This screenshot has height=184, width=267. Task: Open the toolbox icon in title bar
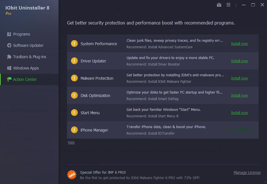coord(219,5)
